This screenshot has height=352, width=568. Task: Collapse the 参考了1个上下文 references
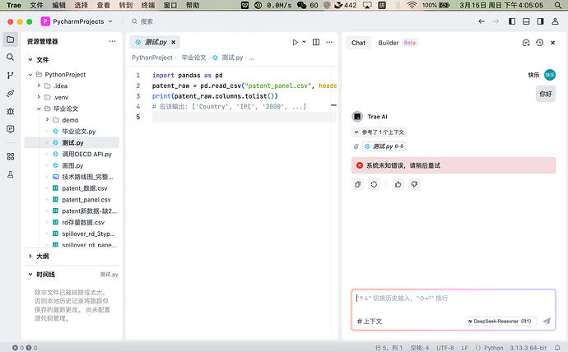point(379,132)
